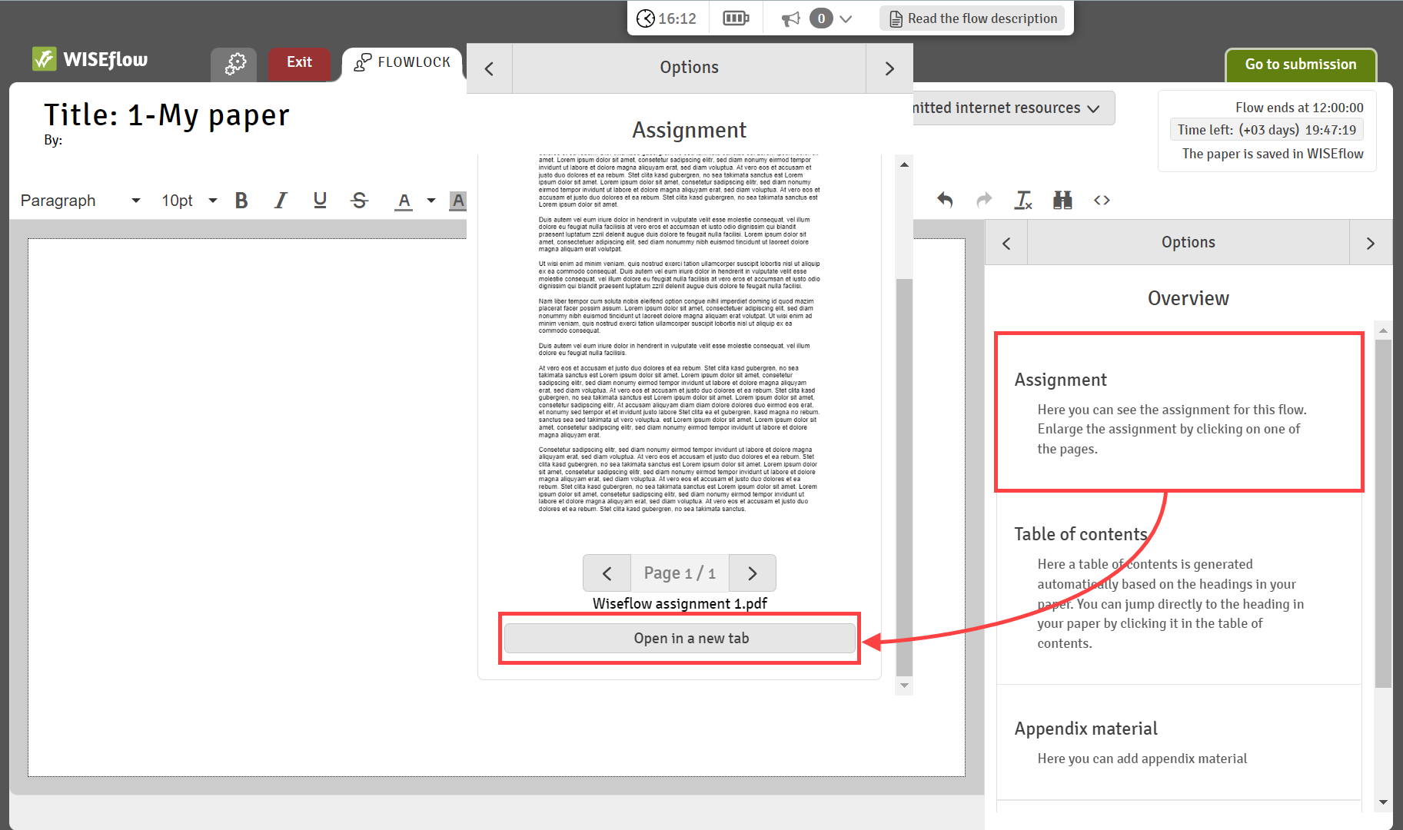Click Read the flow description
The image size is (1403, 830).
click(x=972, y=18)
